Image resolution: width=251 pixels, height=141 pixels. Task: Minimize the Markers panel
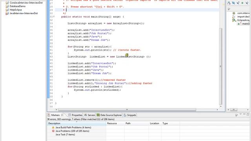pyautogui.click(x=244, y=114)
